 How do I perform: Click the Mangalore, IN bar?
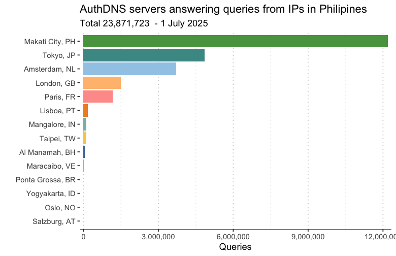85,124
